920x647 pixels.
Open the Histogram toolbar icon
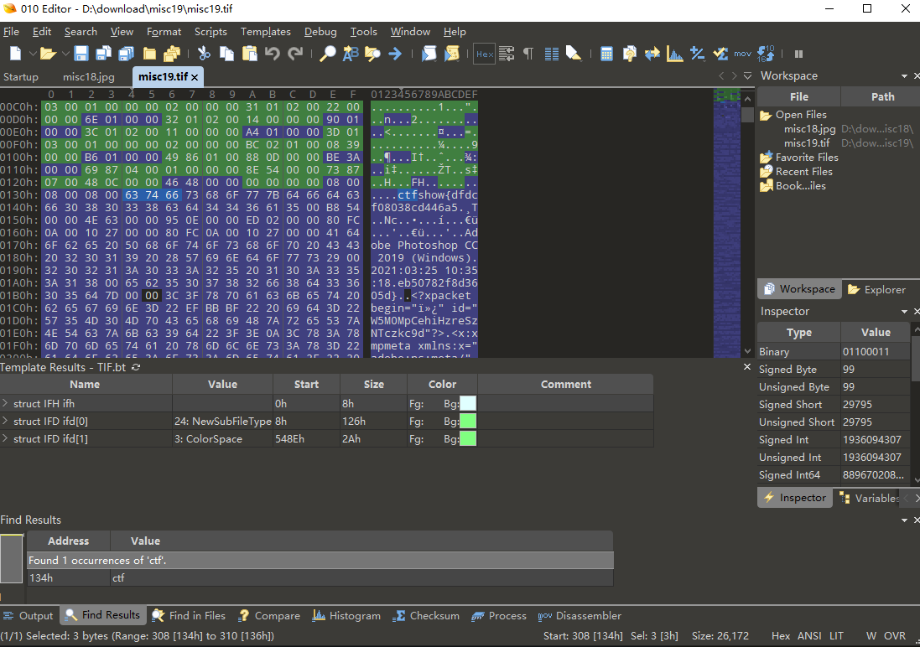pos(675,54)
